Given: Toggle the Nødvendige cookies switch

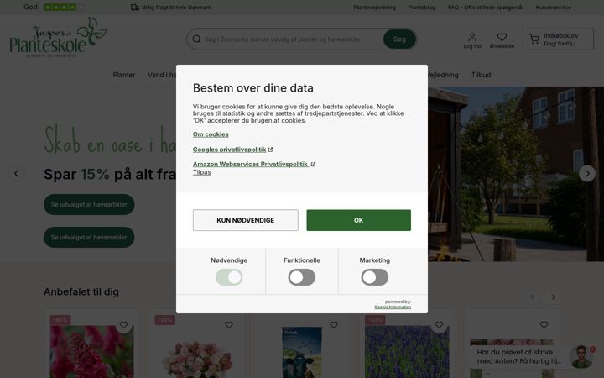Looking at the screenshot, I should (x=229, y=277).
